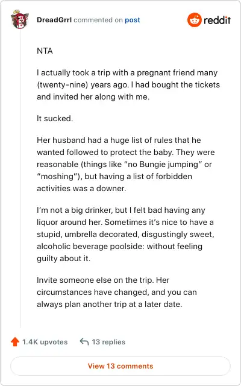
Task: Click the reddit wordmark text logo
Action: click(x=217, y=20)
